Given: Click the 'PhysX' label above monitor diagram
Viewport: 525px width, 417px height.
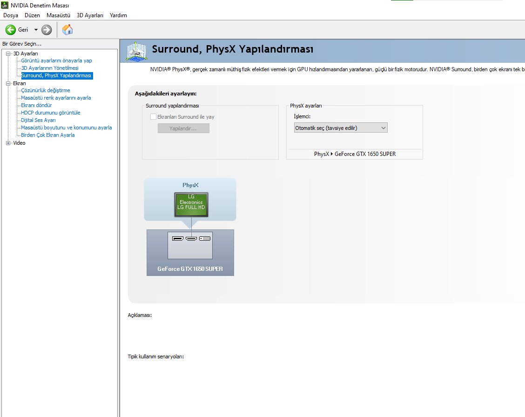Looking at the screenshot, I should click(x=190, y=185).
